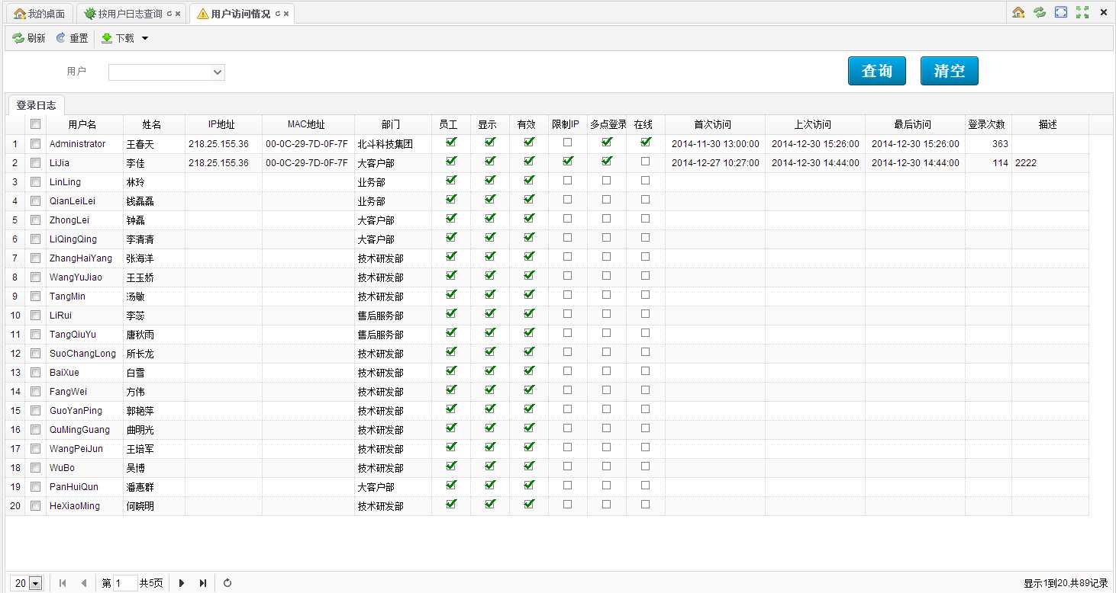Click the green expand arrows icon

tap(1082, 12)
